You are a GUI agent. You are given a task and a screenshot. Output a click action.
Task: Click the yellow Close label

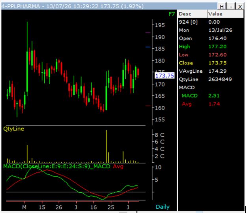(x=186, y=63)
